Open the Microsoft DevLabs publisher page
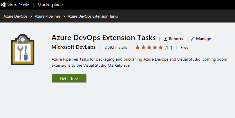 tap(74, 47)
